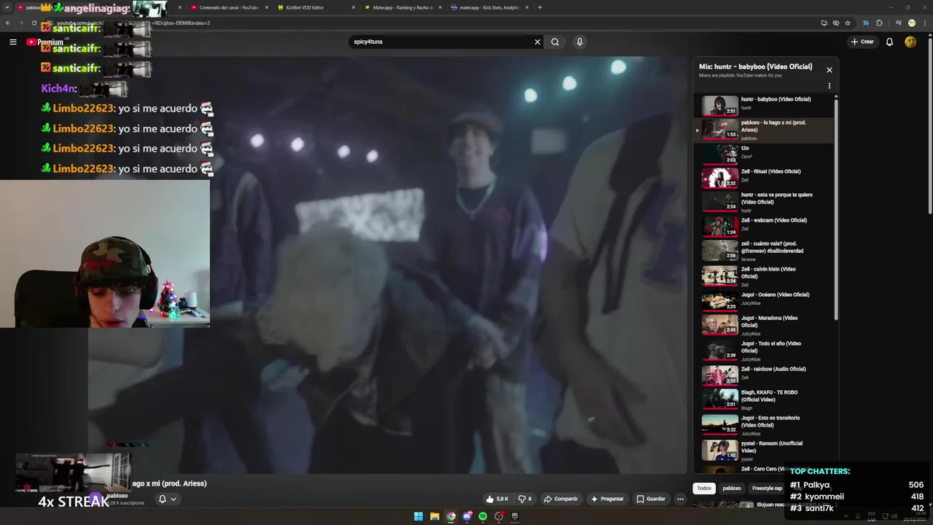Play yyatel - Ransom (Unofficial Video)
Screen dimensions: 933x525
(764, 451)
